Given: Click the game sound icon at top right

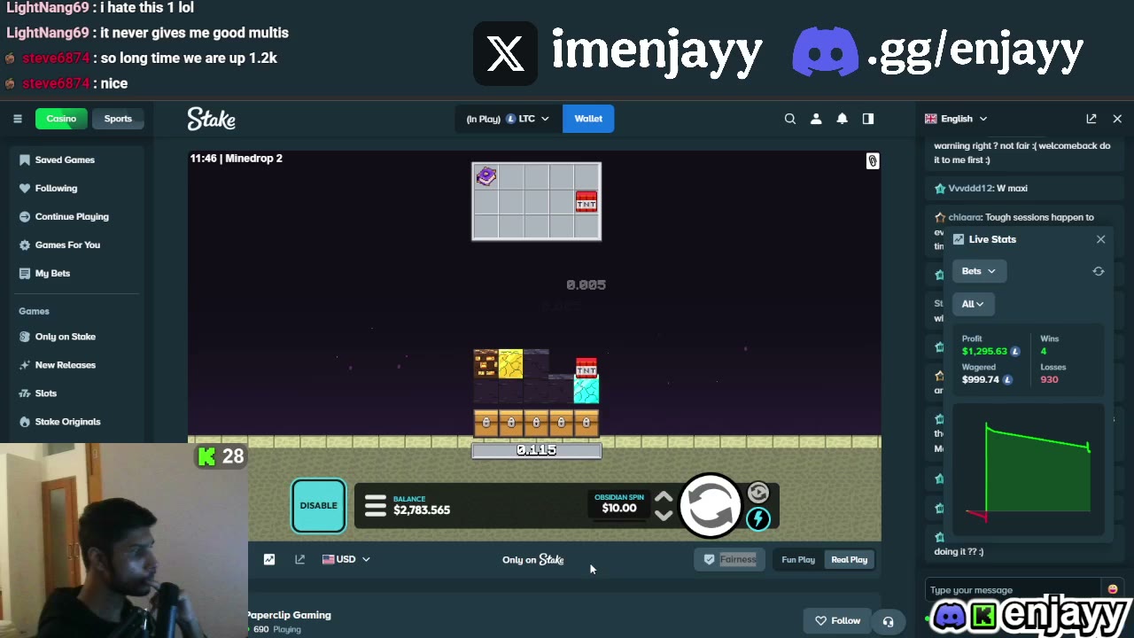Looking at the screenshot, I should pyautogui.click(x=873, y=161).
